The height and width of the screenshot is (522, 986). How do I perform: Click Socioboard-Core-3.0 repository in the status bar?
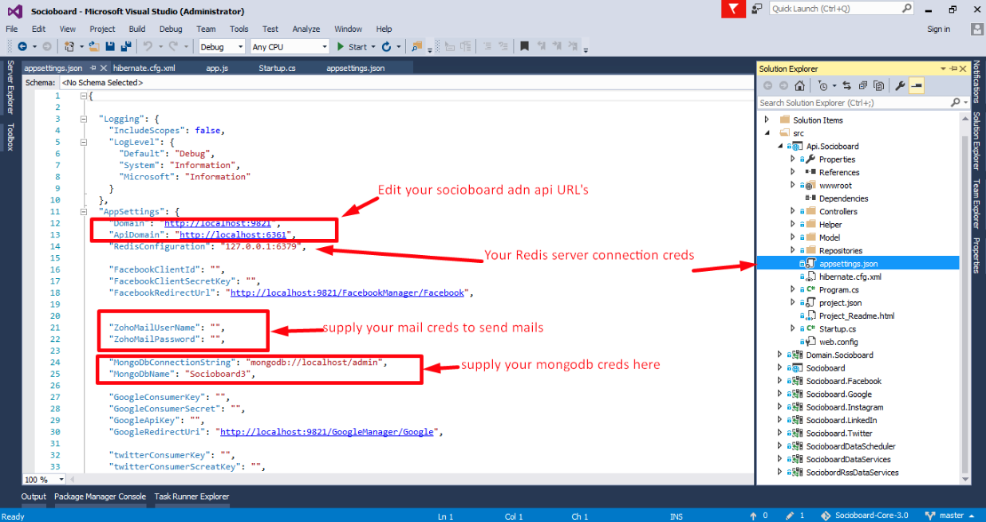tap(865, 516)
